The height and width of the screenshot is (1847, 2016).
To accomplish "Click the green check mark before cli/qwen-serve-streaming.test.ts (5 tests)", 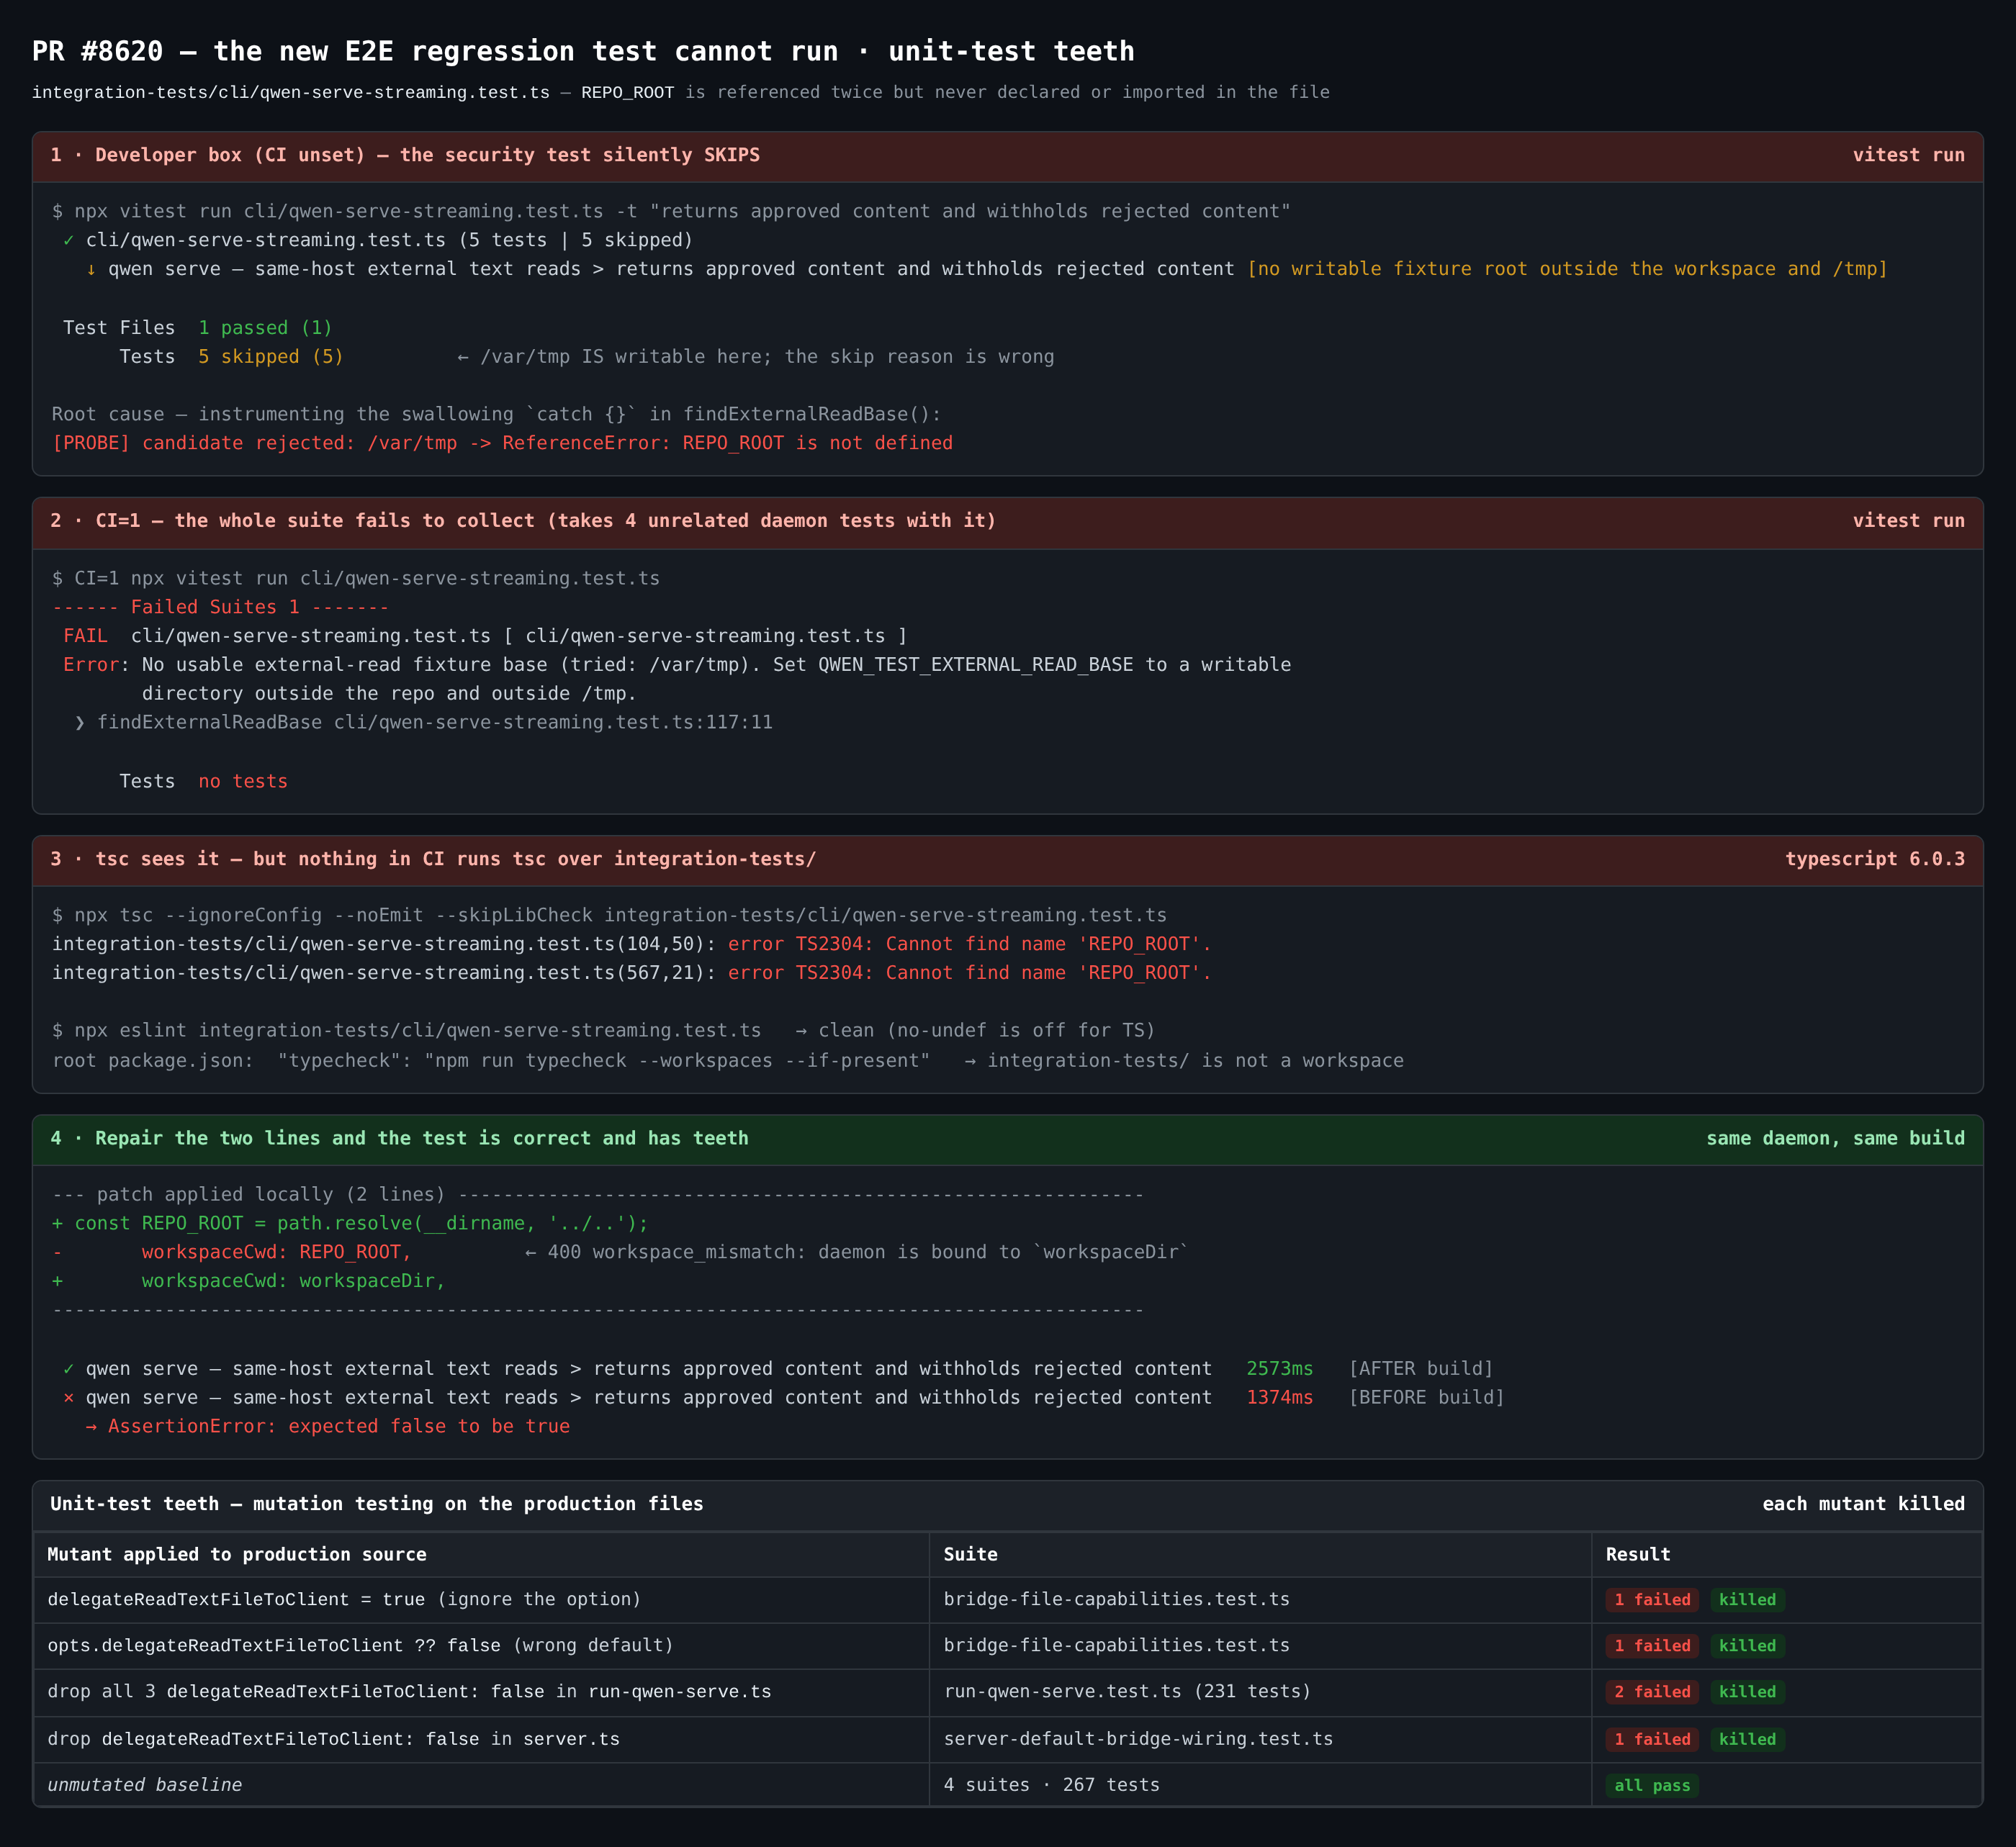I will click(x=68, y=241).
